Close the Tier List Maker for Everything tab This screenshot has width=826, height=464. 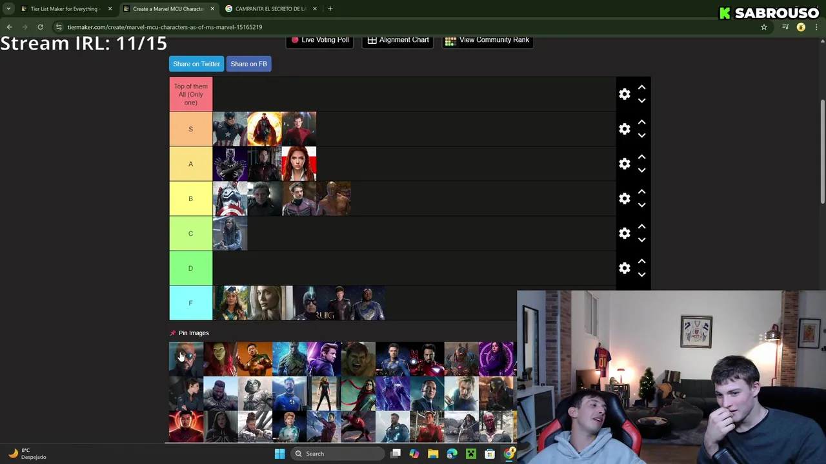pos(110,9)
